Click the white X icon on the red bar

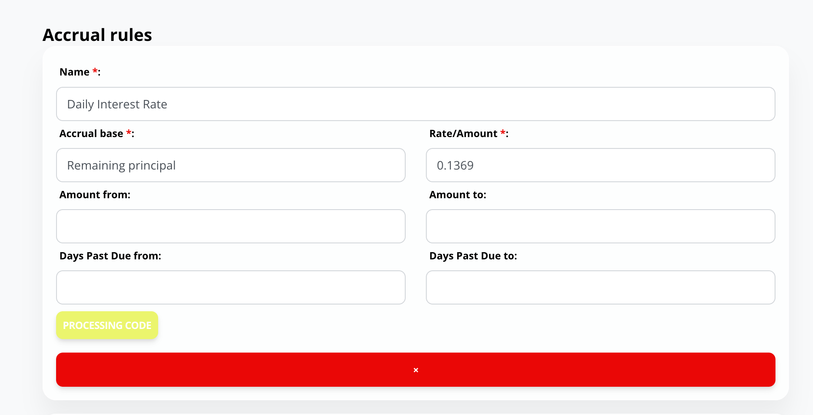click(x=416, y=370)
